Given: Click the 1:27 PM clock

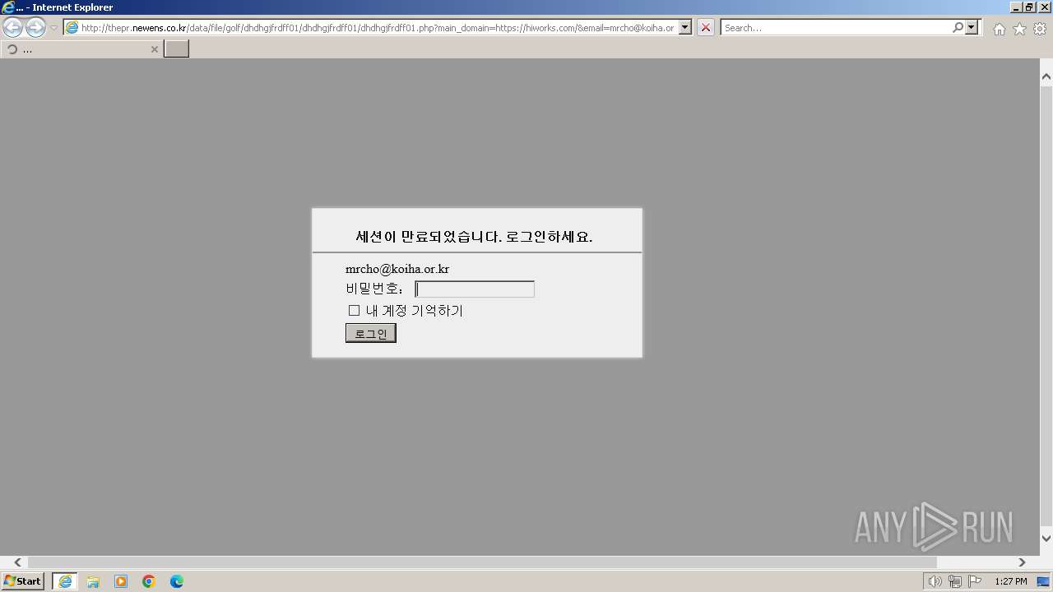Looking at the screenshot, I should click(x=1010, y=581).
